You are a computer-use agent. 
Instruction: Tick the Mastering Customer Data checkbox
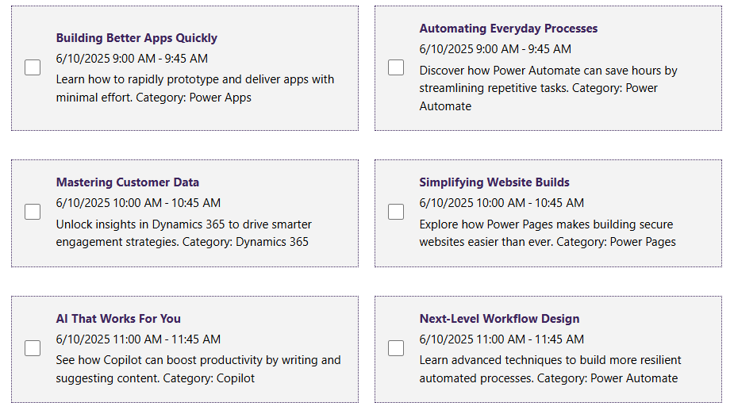tap(33, 212)
